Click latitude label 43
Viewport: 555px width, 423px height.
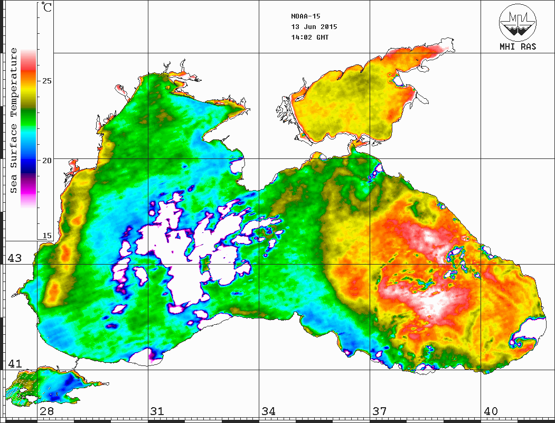coord(15,258)
